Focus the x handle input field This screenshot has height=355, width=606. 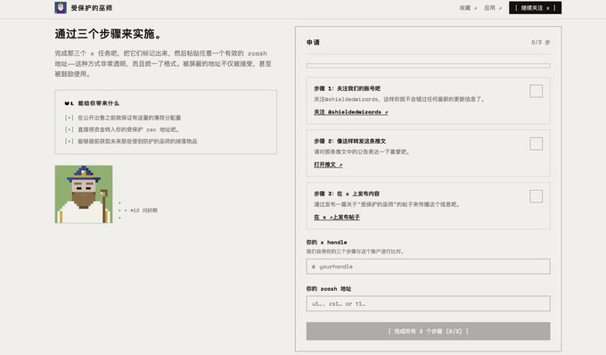click(429, 267)
